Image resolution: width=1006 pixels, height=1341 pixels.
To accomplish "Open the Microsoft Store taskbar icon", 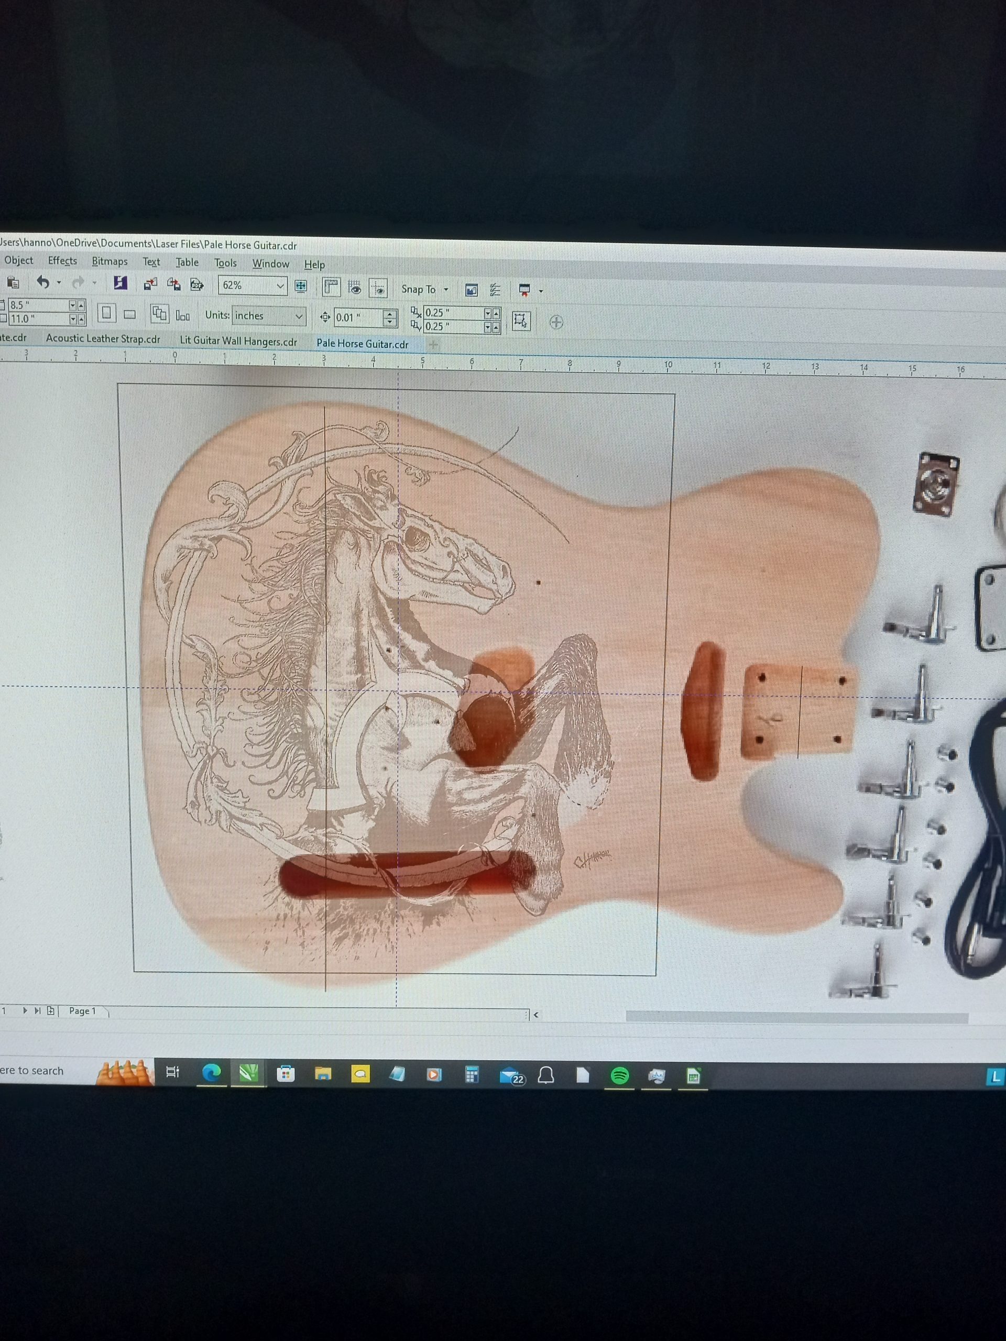I will [286, 1074].
